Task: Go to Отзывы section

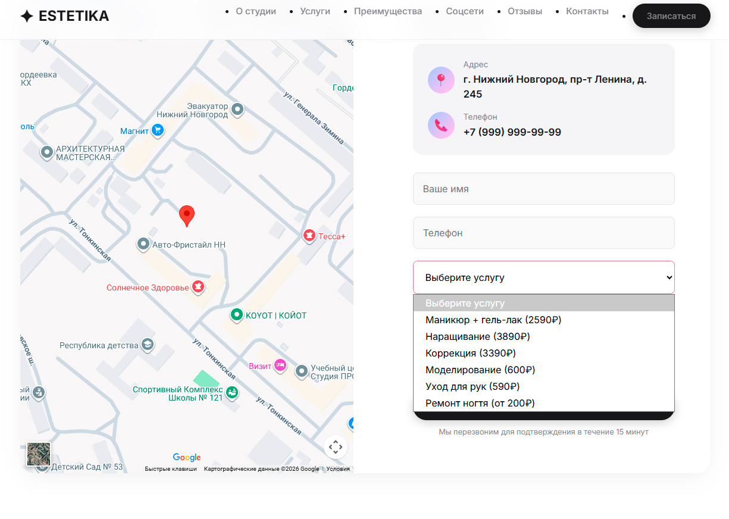Action: tap(525, 11)
